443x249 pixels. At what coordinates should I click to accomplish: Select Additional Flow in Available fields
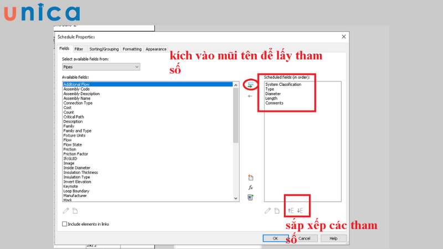(x=147, y=85)
